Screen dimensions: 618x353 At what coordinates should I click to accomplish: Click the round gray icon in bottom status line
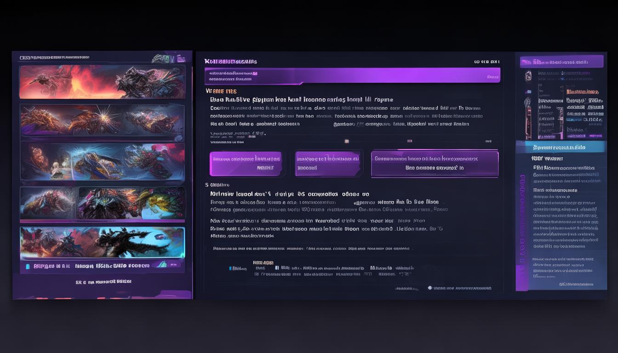430,288
